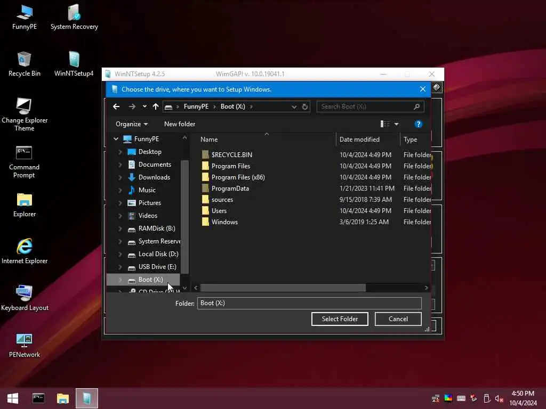Click the Folder name text field
Screen dimensions: 546x409
click(x=309, y=303)
